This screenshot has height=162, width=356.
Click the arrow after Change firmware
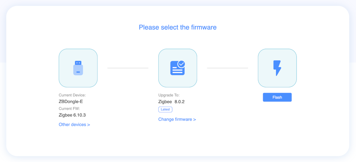coord(195,119)
